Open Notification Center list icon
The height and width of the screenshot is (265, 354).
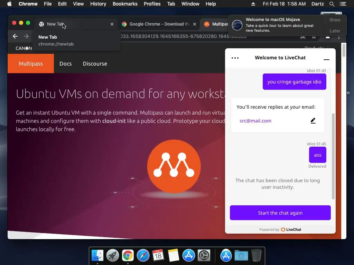343,4
